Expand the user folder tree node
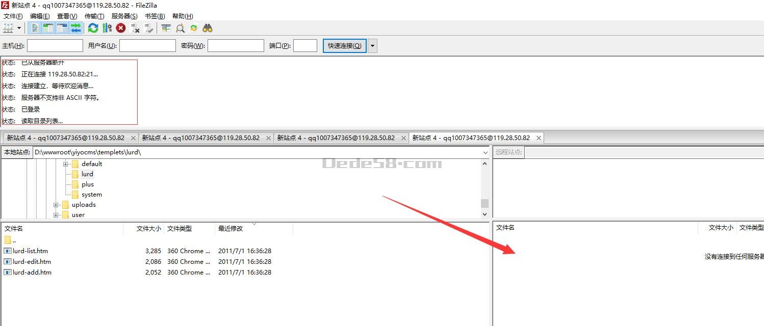Viewport: 764px width, 326px height. (56, 215)
